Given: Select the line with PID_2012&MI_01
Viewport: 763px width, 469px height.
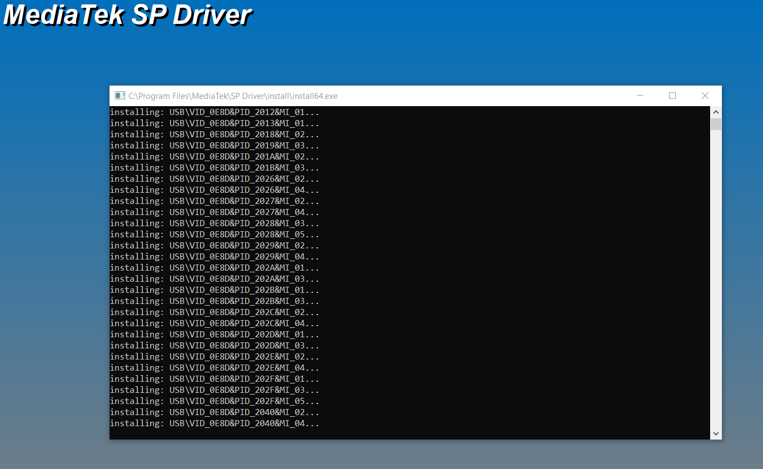Looking at the screenshot, I should point(215,112).
